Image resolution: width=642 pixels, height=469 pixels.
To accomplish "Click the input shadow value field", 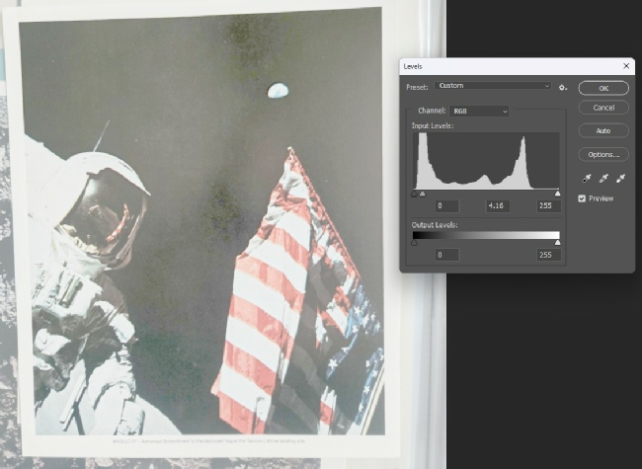I will pyautogui.click(x=446, y=206).
